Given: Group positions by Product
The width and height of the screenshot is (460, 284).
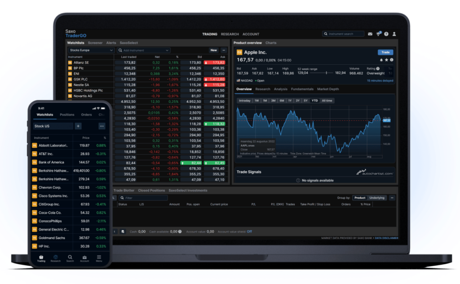Looking at the screenshot, I should click(360, 198).
